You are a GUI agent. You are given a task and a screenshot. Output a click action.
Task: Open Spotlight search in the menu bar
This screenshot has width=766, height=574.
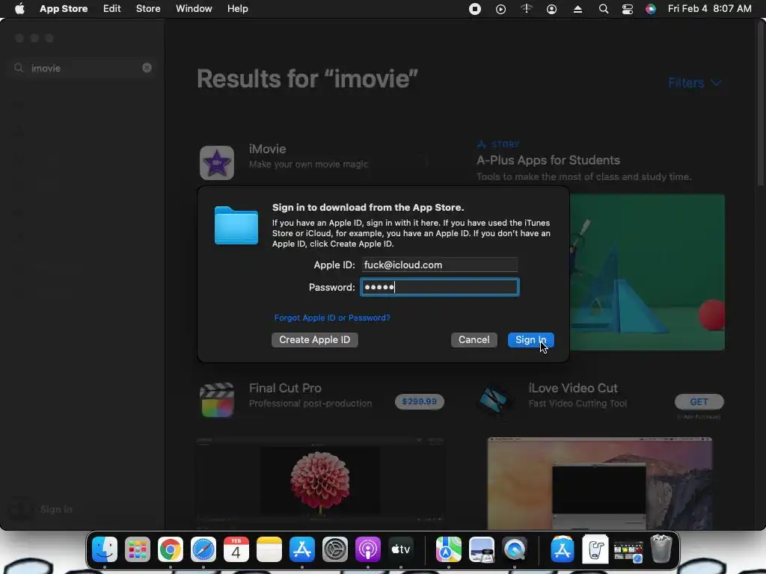click(x=604, y=9)
